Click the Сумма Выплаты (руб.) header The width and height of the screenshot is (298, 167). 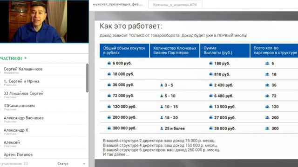click(x=225, y=51)
